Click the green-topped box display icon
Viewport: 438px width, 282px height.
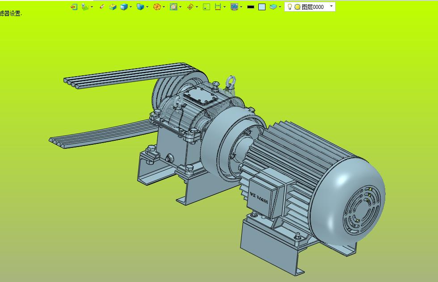[113, 7]
